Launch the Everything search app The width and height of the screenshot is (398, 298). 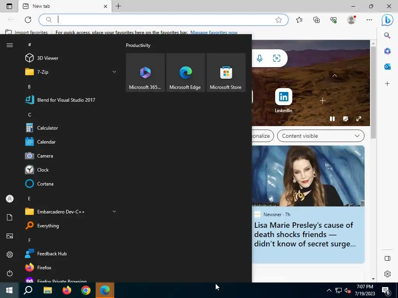pyautogui.click(x=71, y=225)
